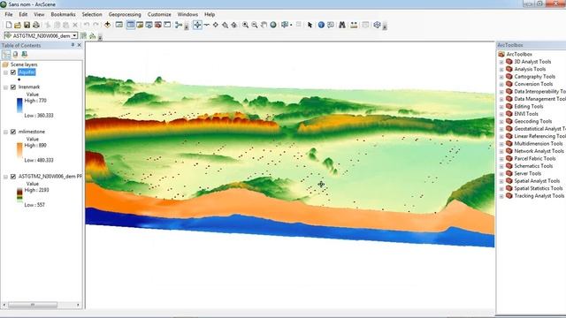566x318 pixels.
Task: Click Analysis Tools in ArcToolbox
Action: coord(530,69)
